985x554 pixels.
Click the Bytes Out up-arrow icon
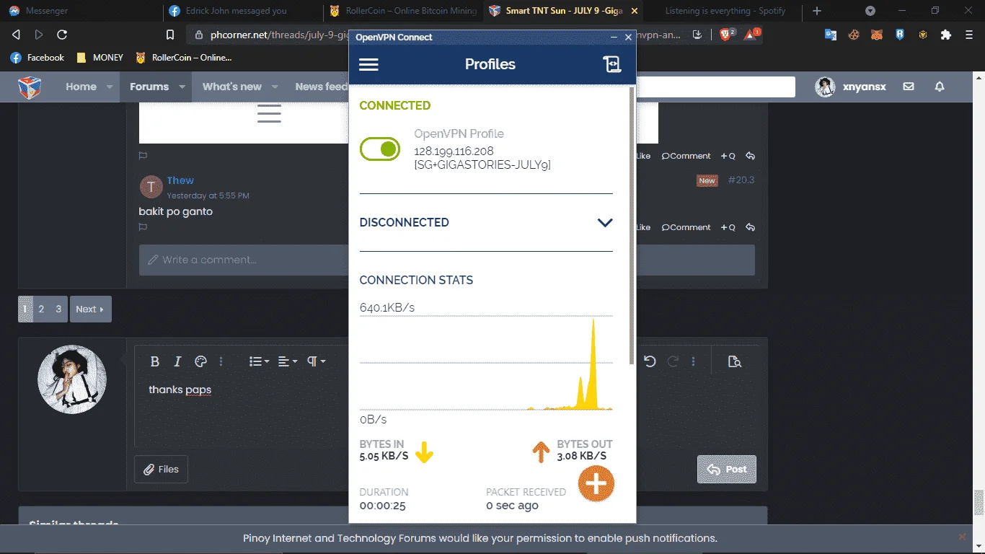point(541,452)
